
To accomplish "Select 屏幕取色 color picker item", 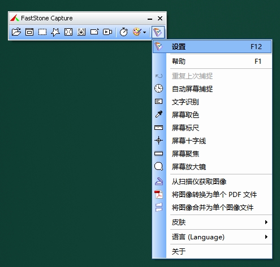I will 212,115.
